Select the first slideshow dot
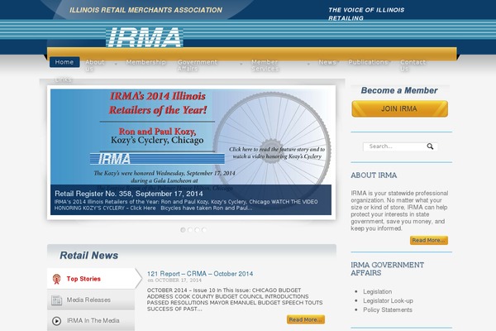This screenshot has width=496, height=331. [x=183, y=230]
